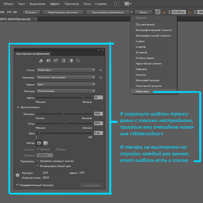Collapse the Дополнительно section
The height and width of the screenshot is (203, 203).
point(18,107)
